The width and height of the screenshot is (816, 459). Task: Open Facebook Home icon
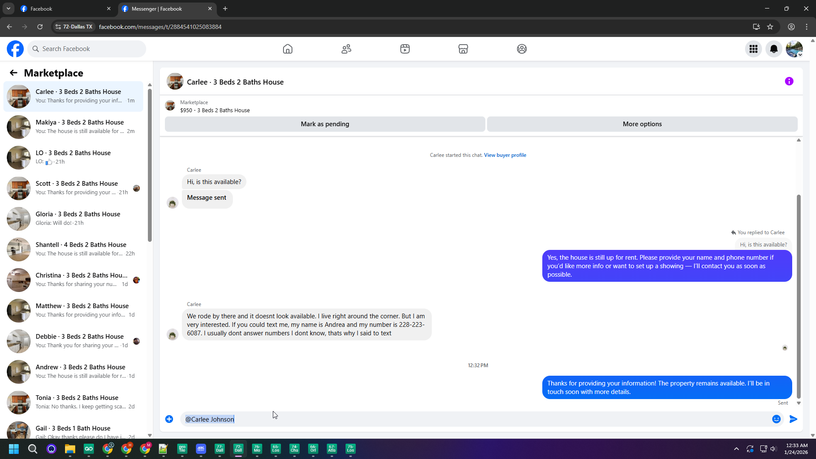click(288, 49)
